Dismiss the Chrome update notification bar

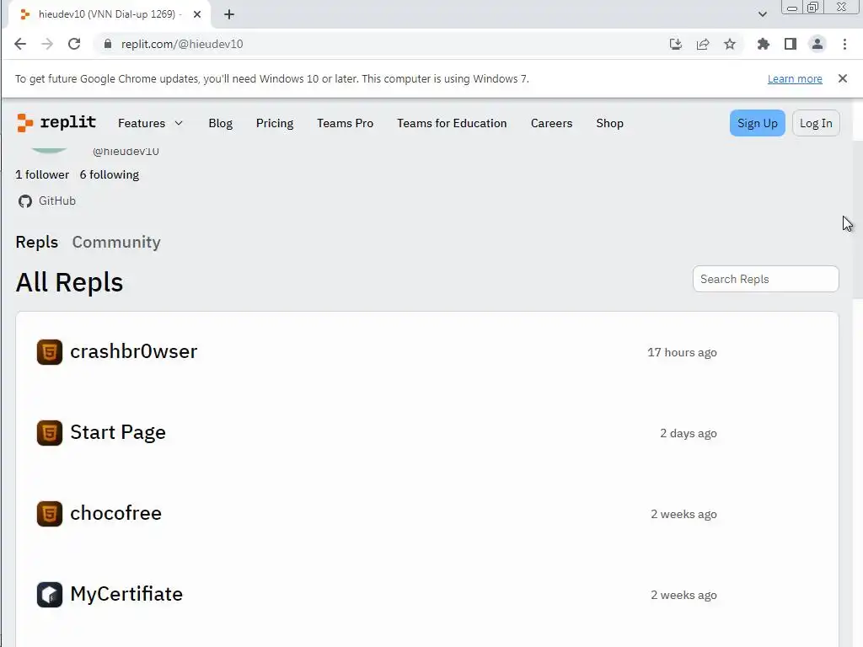click(842, 78)
